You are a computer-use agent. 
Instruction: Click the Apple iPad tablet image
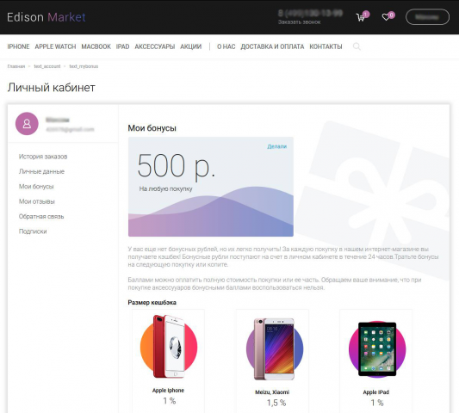[x=377, y=349]
